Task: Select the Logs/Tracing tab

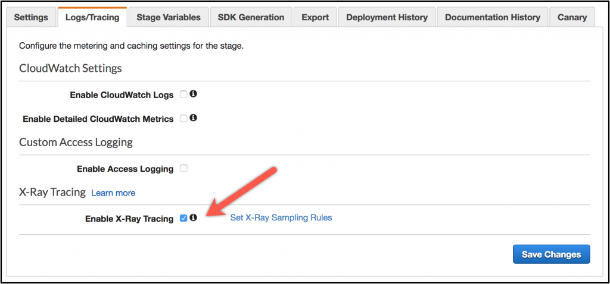Action: 92,17
